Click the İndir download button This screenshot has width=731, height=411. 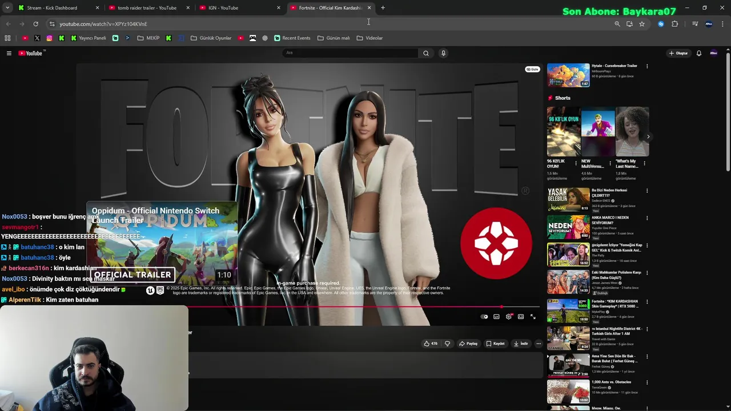pos(521,344)
